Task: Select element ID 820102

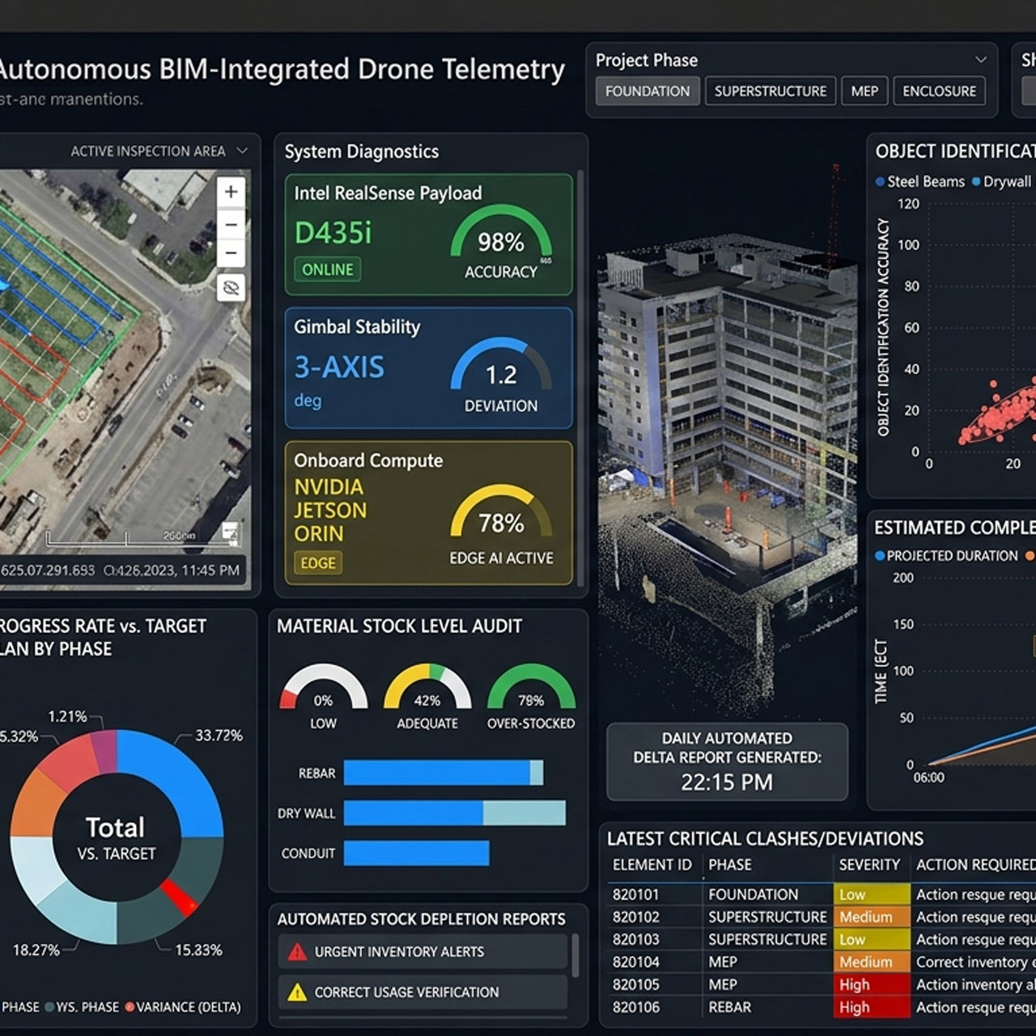Action: coord(635,917)
